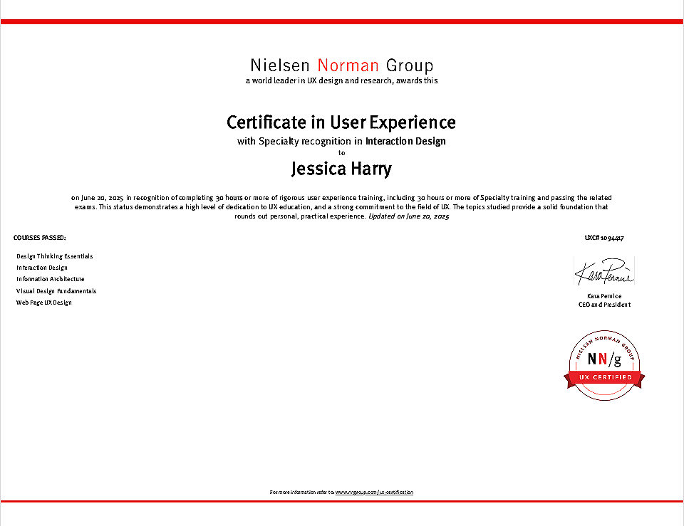Click the paragraph line starting 'exams. This status demonstrates'
The image size is (684, 526).
coord(341,207)
